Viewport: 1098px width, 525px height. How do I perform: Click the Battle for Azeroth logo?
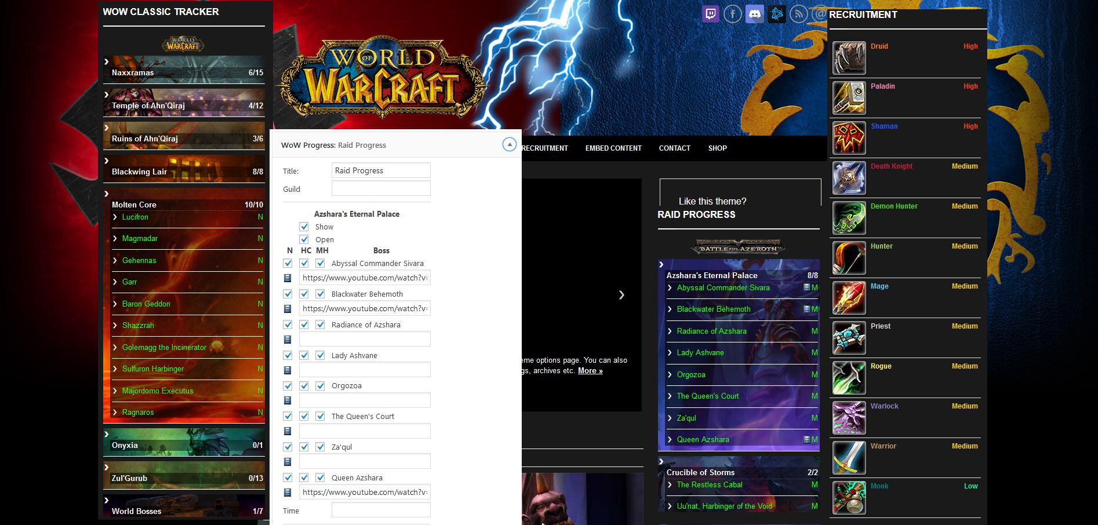738,248
